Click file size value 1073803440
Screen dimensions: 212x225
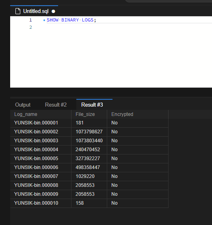tap(89, 141)
